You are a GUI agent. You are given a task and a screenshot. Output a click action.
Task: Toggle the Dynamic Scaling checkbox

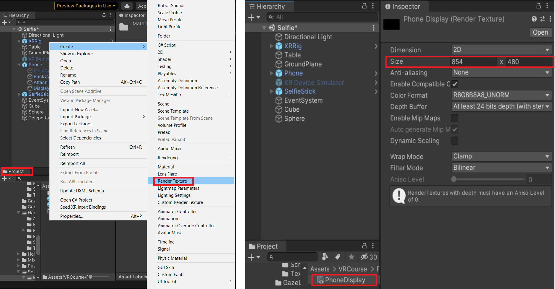coord(455,141)
